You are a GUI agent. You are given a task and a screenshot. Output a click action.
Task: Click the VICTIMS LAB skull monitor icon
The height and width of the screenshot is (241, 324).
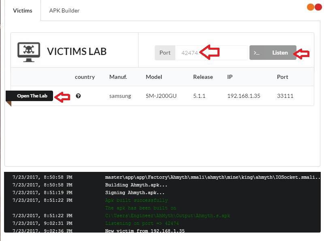(x=28, y=51)
